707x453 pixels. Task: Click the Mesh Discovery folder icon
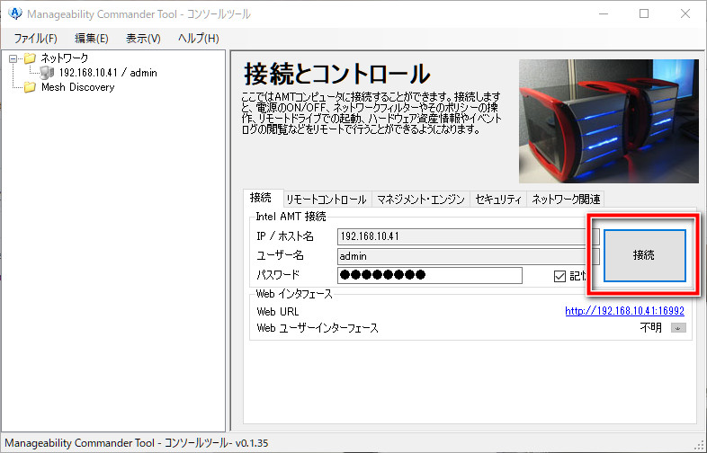click(x=30, y=87)
